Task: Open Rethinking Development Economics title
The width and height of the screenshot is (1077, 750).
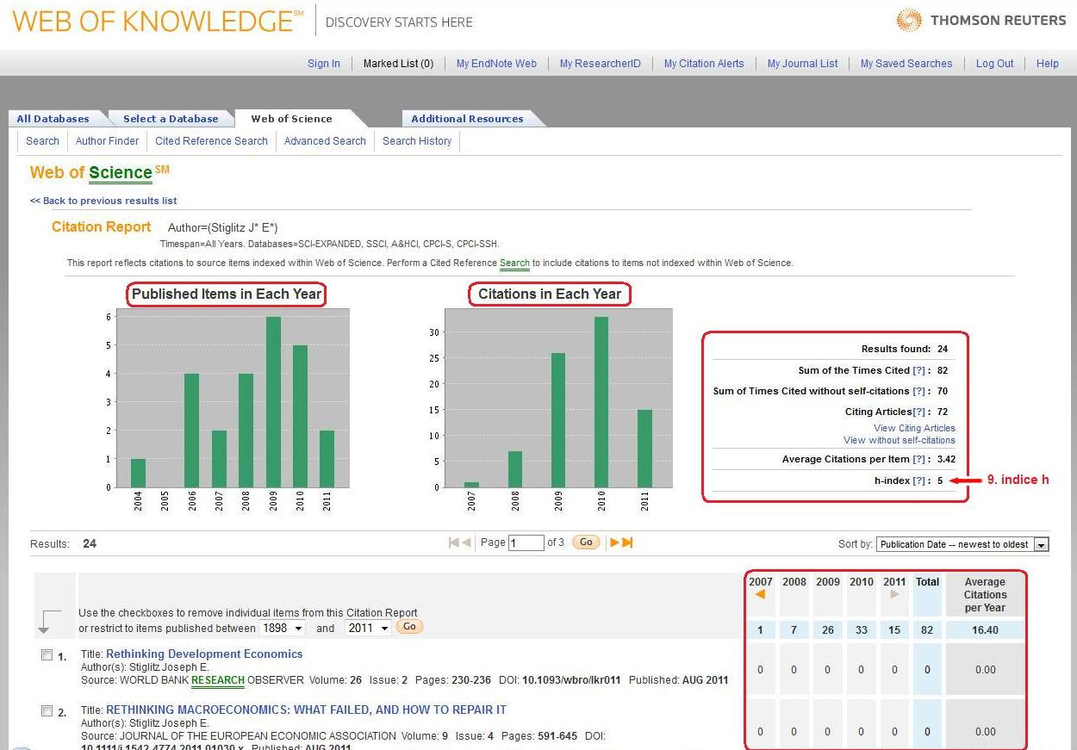Action: (x=204, y=654)
